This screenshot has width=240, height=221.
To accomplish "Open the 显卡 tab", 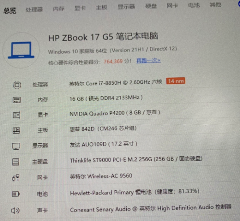I will pos(80,8).
